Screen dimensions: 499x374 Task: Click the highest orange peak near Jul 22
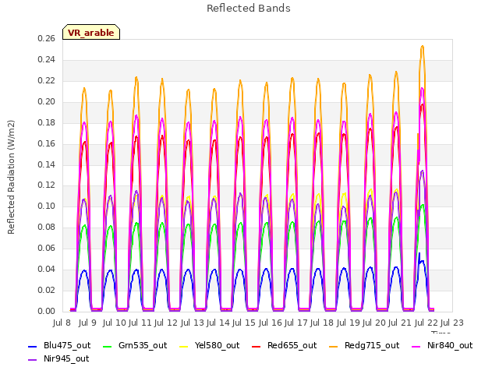pyautogui.click(x=423, y=46)
